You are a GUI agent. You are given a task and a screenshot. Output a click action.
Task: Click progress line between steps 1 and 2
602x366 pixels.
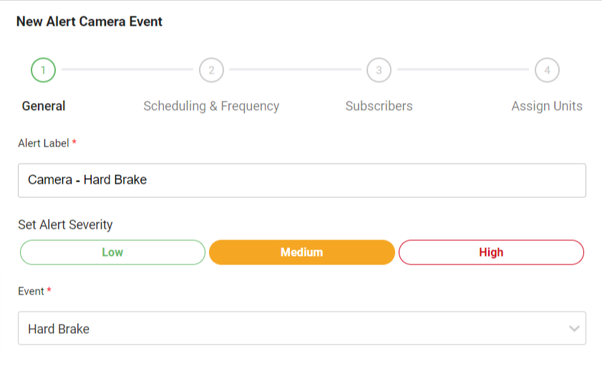click(x=127, y=70)
